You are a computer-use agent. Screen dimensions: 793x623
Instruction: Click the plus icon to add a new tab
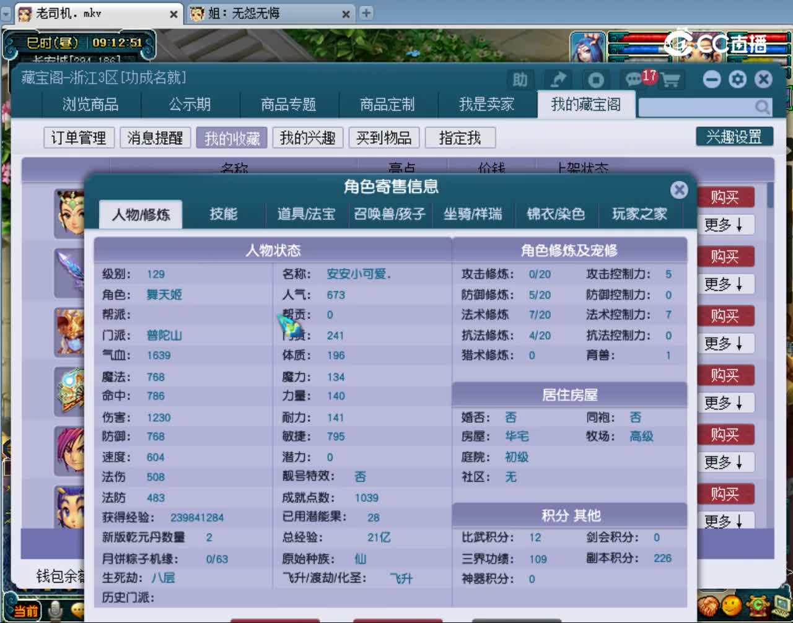(x=366, y=12)
